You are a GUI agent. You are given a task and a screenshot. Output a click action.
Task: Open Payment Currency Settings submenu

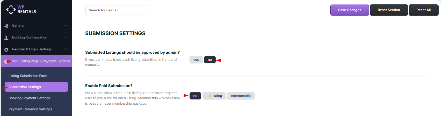click(x=30, y=109)
